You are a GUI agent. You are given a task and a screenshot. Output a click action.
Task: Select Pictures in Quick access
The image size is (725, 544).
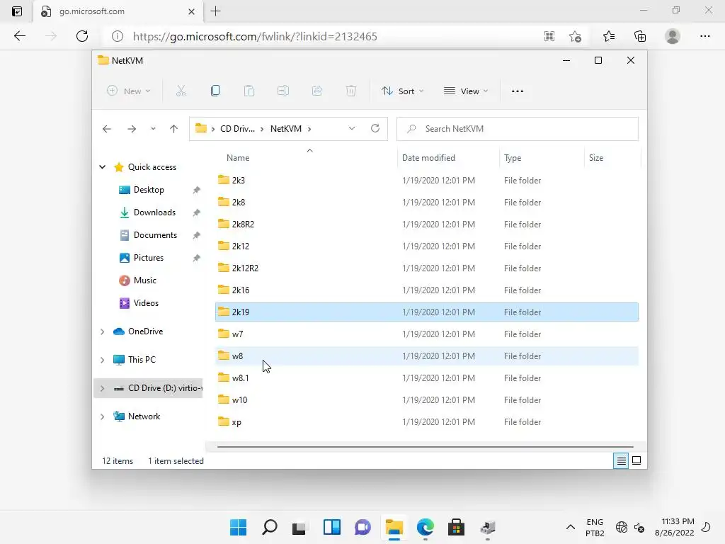(x=149, y=258)
